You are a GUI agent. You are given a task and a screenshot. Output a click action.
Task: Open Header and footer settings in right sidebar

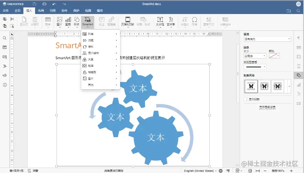(299, 66)
